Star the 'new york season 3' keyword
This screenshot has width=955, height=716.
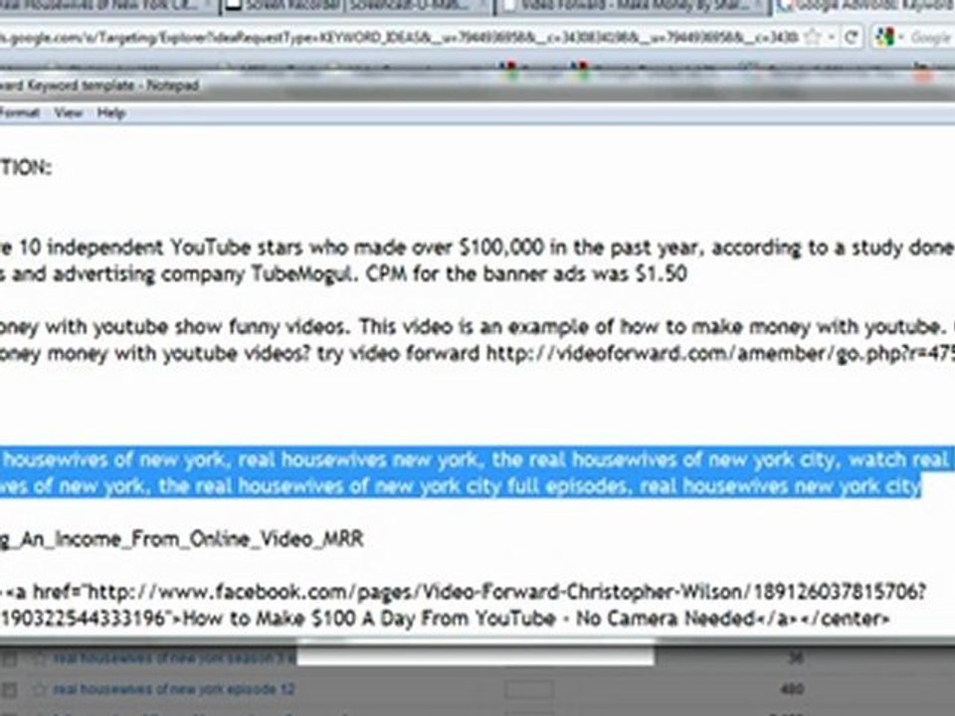pyautogui.click(x=39, y=658)
